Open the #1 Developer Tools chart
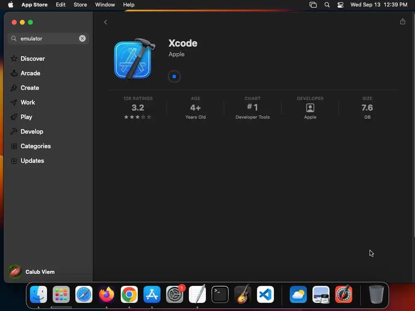 coord(252,108)
